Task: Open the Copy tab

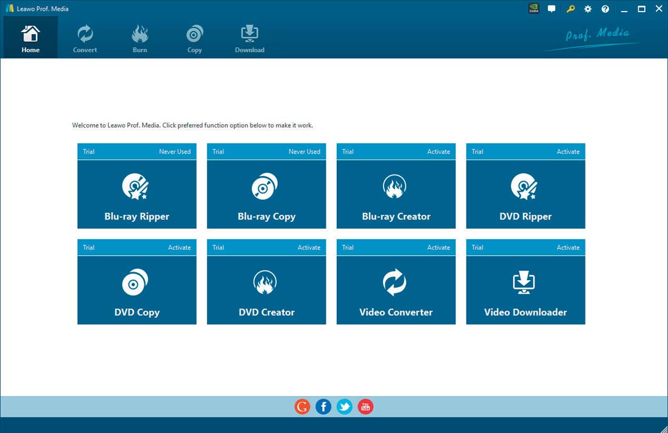Action: [x=194, y=38]
